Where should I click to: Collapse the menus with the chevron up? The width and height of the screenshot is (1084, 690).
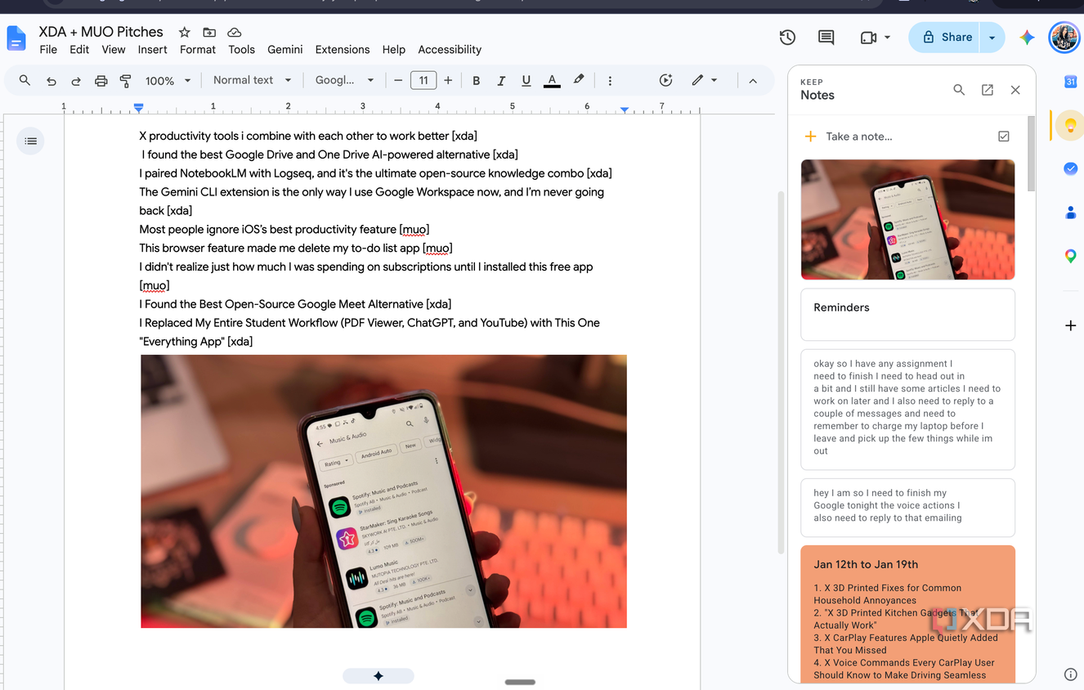pyautogui.click(x=753, y=81)
